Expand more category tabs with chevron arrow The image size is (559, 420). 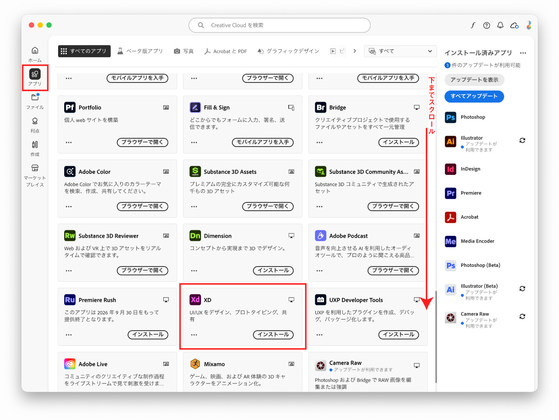point(355,51)
